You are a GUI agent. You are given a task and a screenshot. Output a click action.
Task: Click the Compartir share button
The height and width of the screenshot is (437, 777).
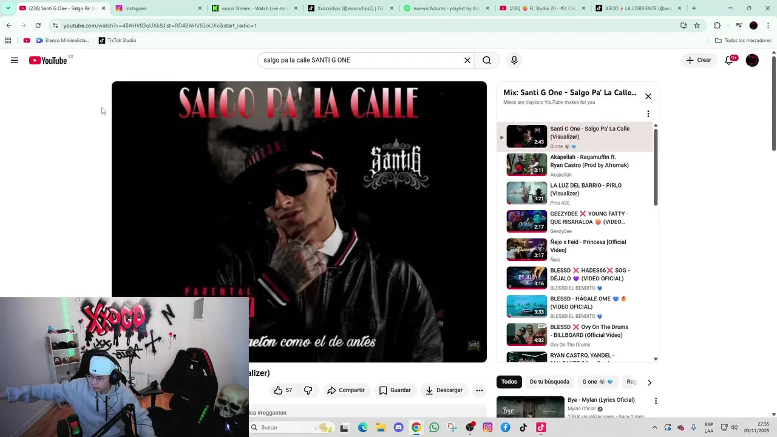click(345, 390)
